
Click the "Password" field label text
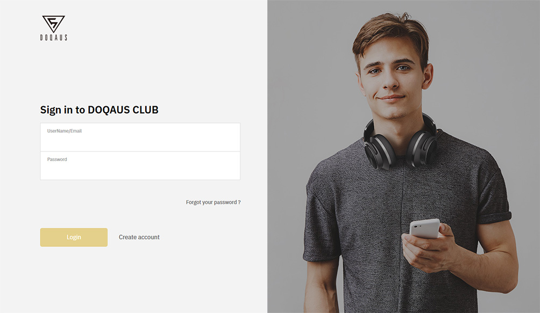pyautogui.click(x=57, y=159)
